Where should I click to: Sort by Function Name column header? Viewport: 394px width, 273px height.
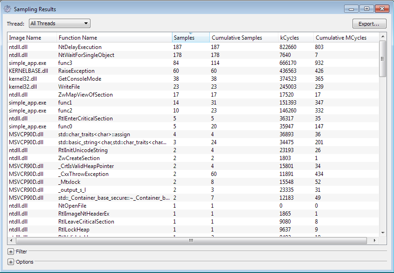[114, 37]
